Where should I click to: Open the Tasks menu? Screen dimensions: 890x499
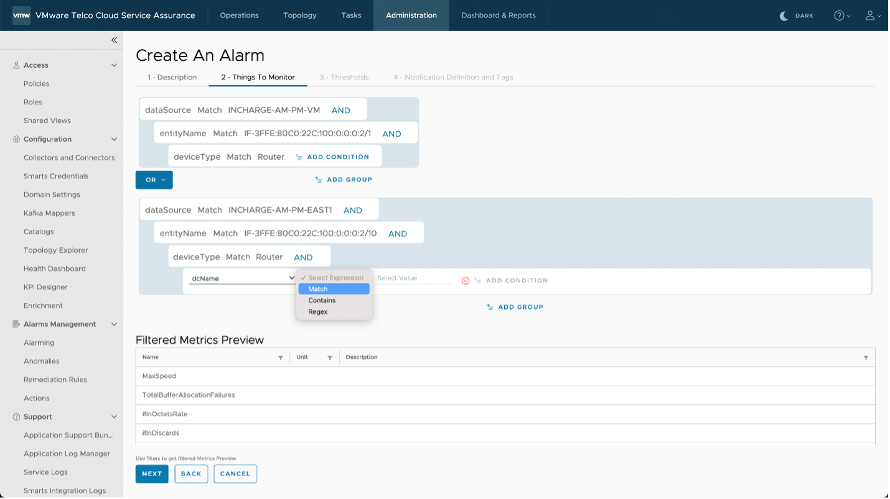pyautogui.click(x=351, y=16)
